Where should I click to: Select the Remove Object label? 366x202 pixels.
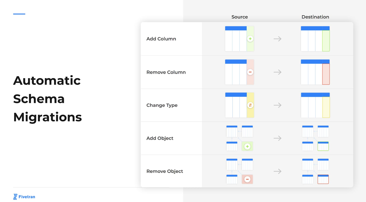pyautogui.click(x=165, y=171)
